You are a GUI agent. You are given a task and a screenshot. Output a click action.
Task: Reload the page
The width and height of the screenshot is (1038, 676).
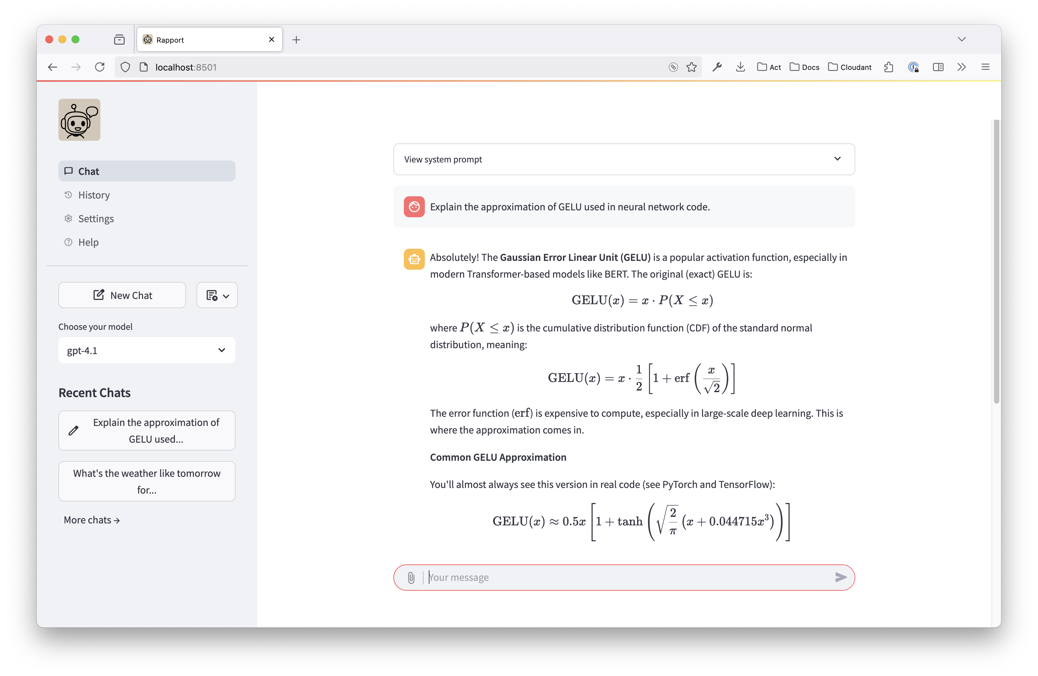pyautogui.click(x=100, y=67)
